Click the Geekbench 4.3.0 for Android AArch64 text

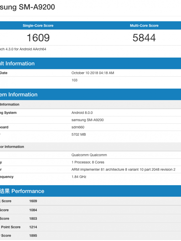23,49
